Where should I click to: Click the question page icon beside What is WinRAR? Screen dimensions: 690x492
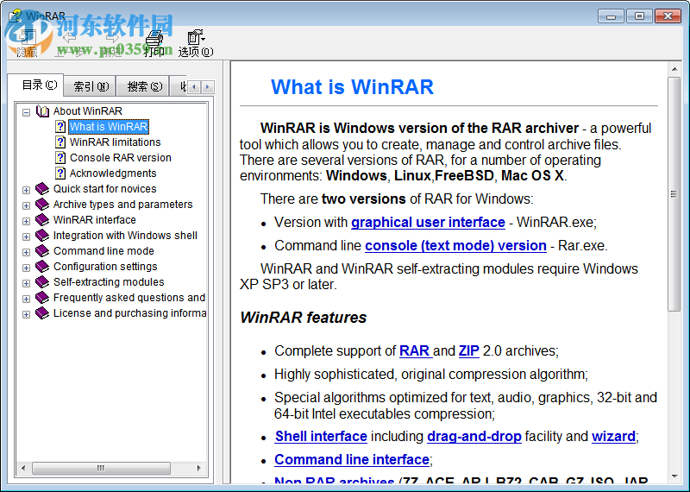coord(60,127)
